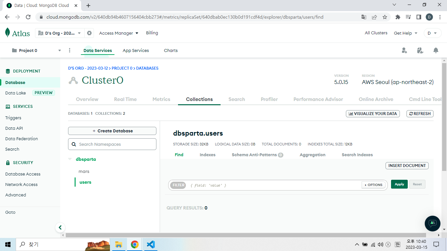447x251 pixels.
Task: Open organization settings gear icon
Action: [x=89, y=33]
